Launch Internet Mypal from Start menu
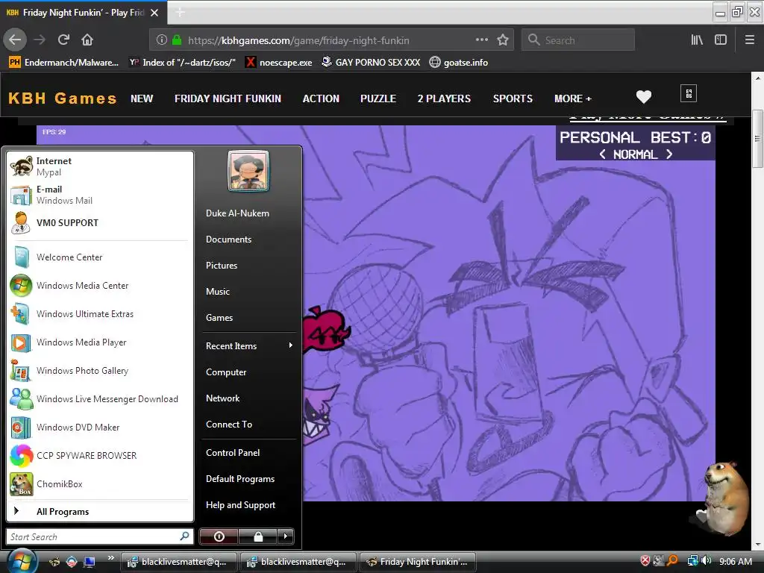The width and height of the screenshot is (764, 573). (x=100, y=166)
